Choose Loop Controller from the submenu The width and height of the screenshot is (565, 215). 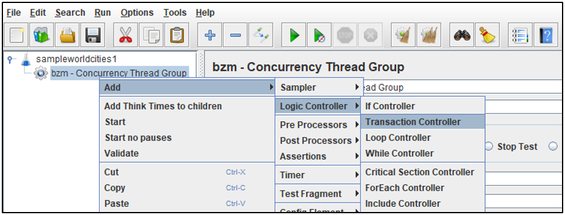pos(423,137)
